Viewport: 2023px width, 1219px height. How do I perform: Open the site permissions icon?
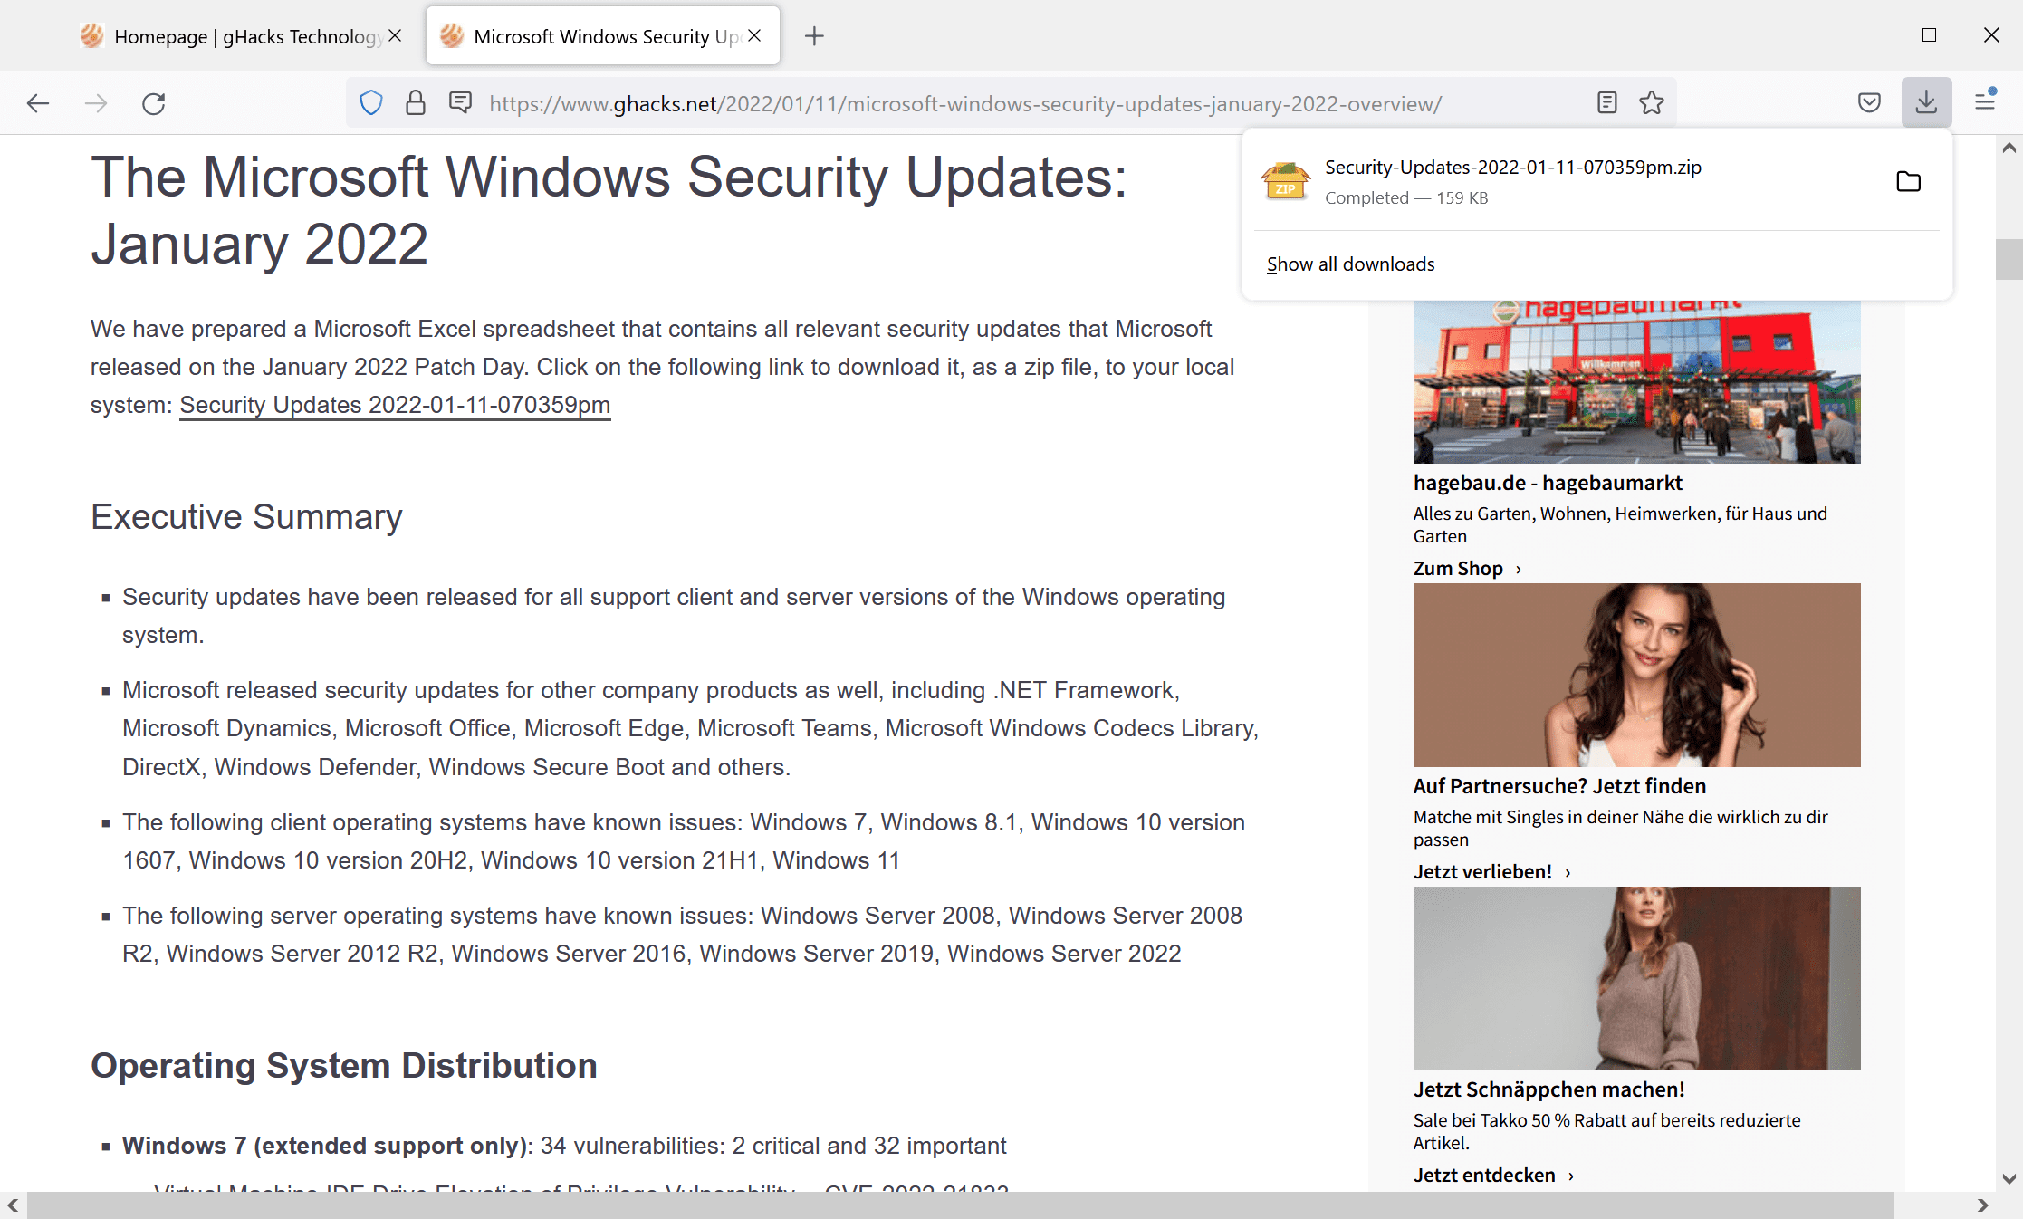click(461, 103)
